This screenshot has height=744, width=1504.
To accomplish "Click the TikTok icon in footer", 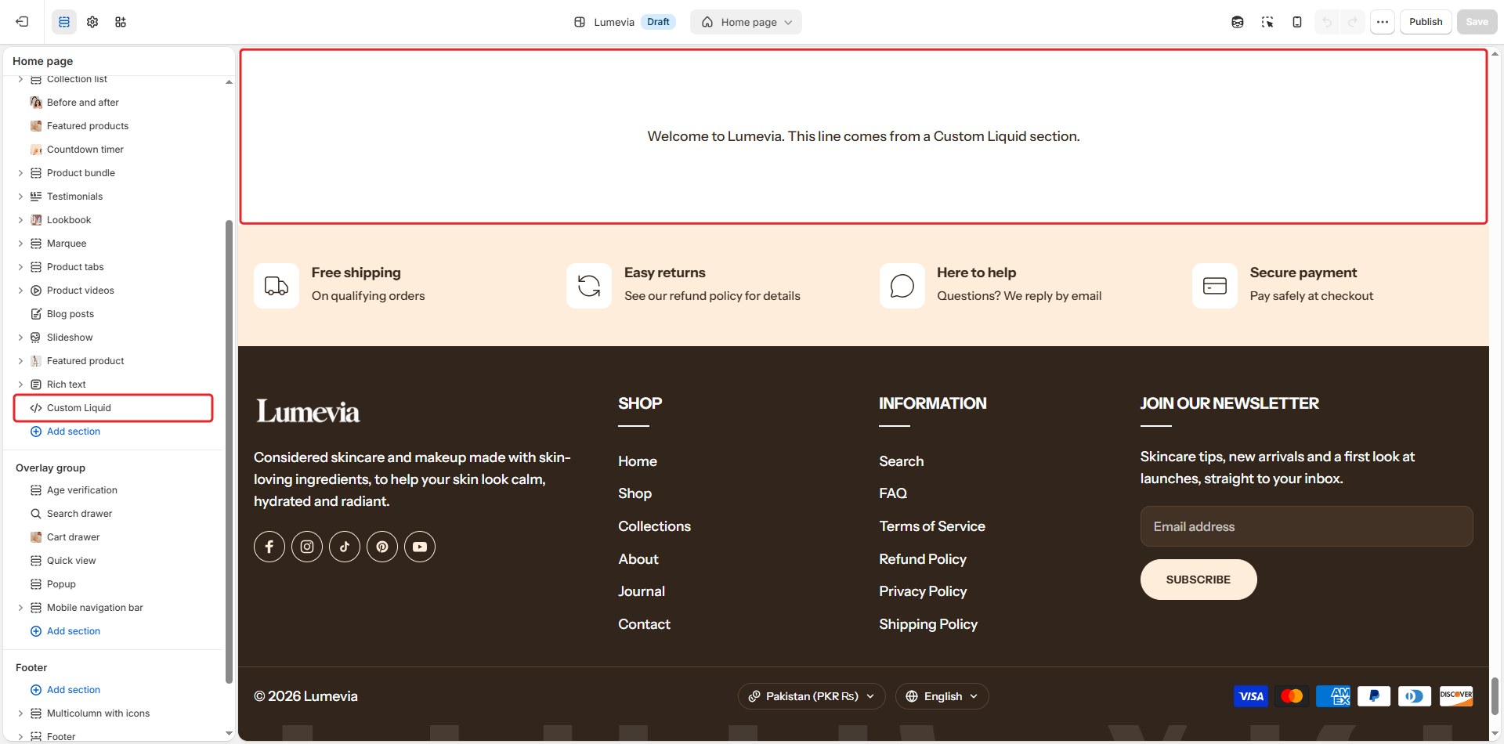I will coord(345,547).
